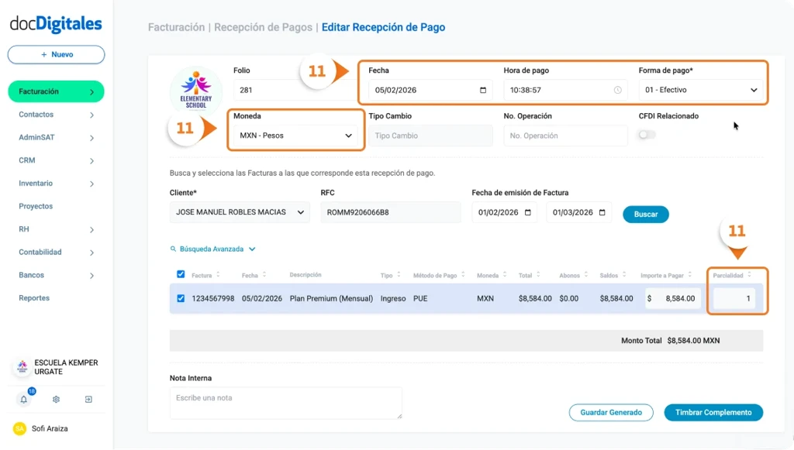This screenshot has width=794, height=450.
Task: Click the logout icon in the sidebar
Action: [88, 399]
